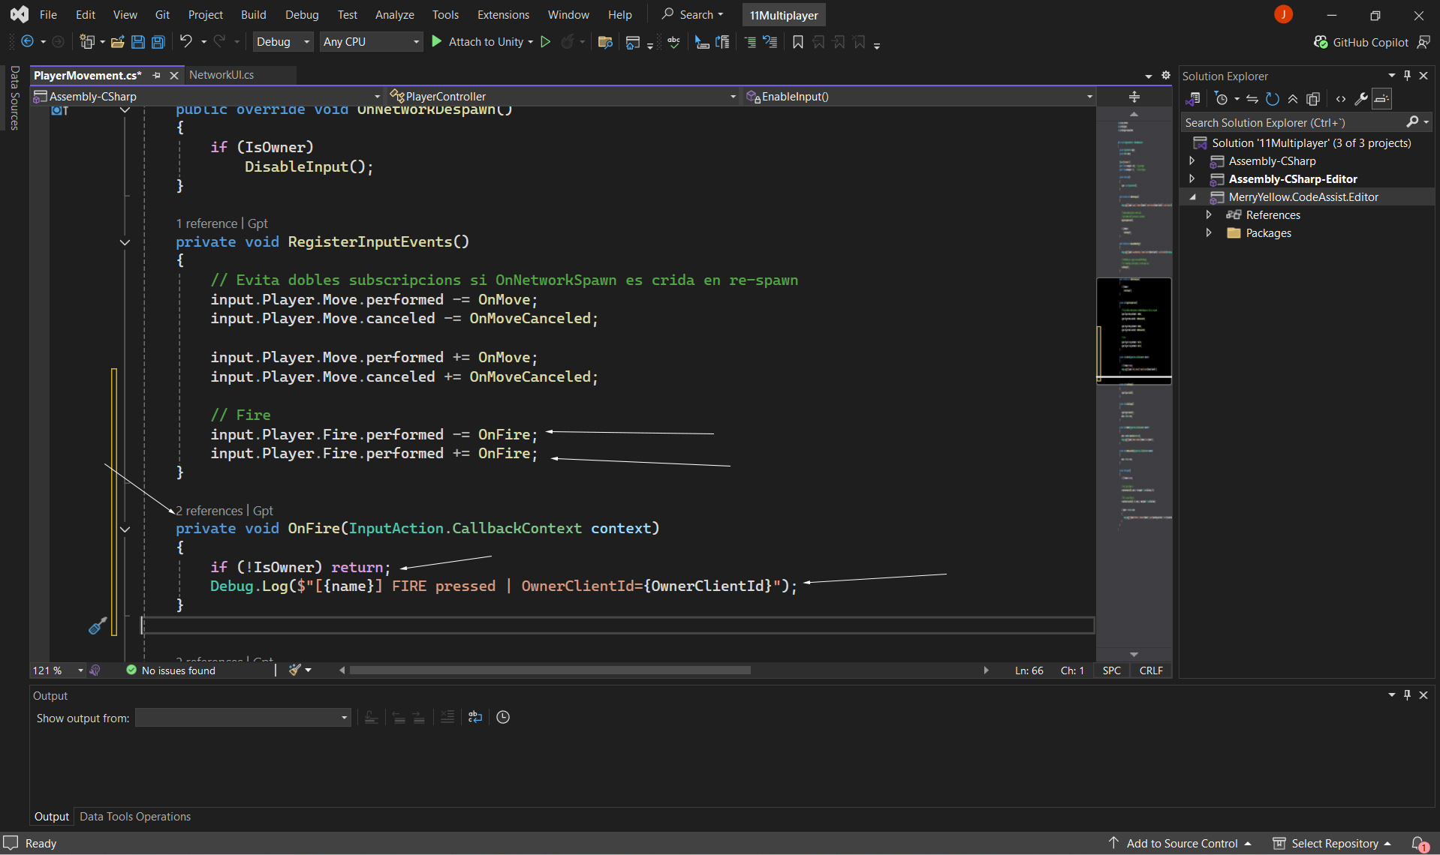
Task: Open the Any CPU platform dropdown
Action: [371, 42]
